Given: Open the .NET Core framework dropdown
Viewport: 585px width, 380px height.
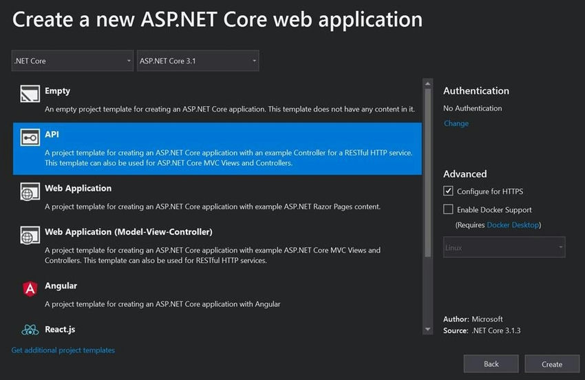Looking at the screenshot, I should point(72,61).
